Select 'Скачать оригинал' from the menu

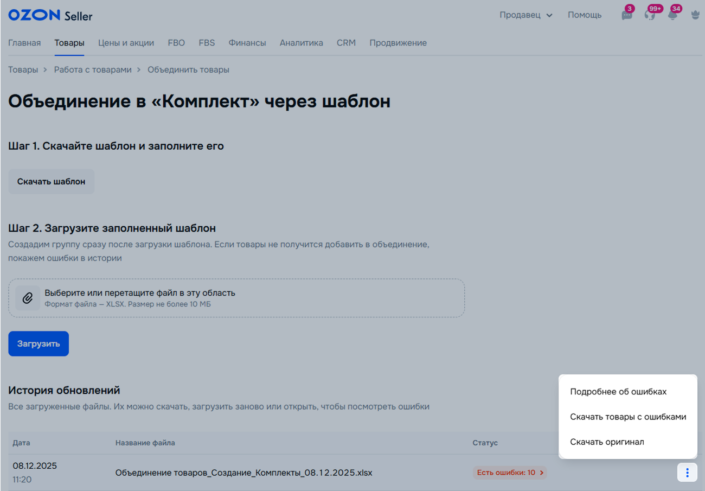tap(607, 442)
